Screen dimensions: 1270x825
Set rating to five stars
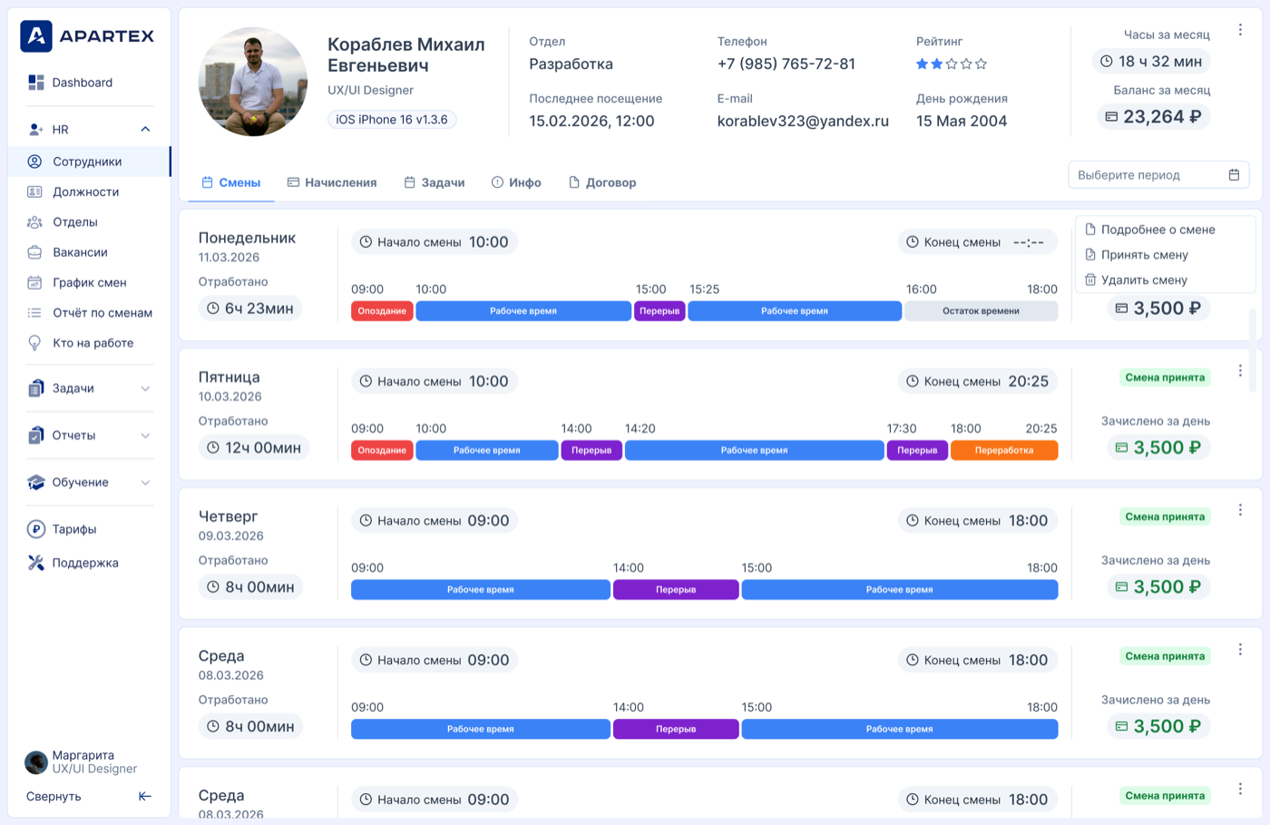981,64
